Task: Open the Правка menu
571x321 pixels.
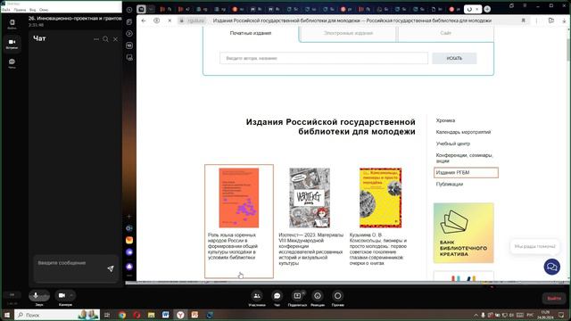Action: [20, 10]
